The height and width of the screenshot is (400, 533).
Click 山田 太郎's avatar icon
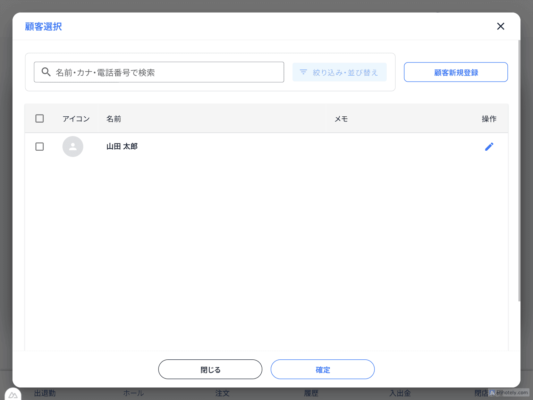(73, 147)
